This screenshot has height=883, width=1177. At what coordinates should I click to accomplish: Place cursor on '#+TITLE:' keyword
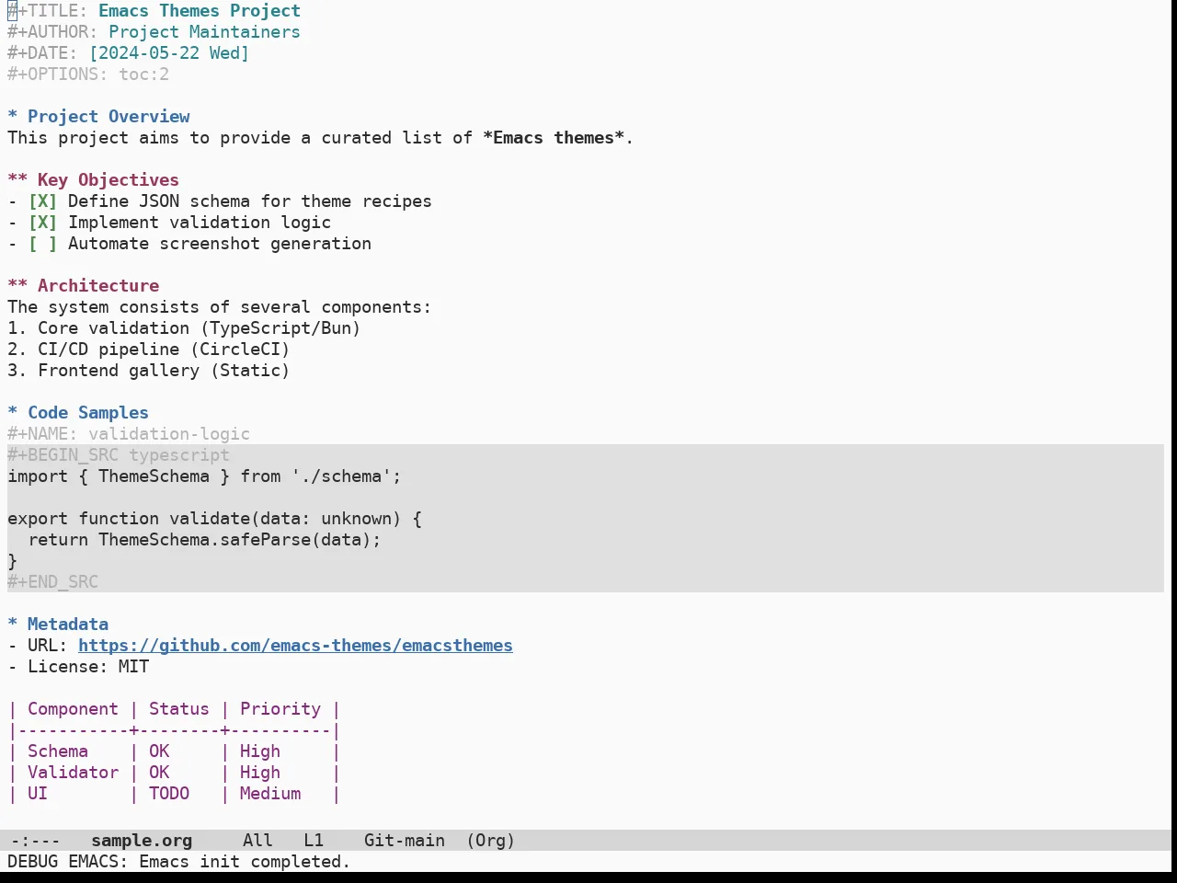[x=48, y=11]
